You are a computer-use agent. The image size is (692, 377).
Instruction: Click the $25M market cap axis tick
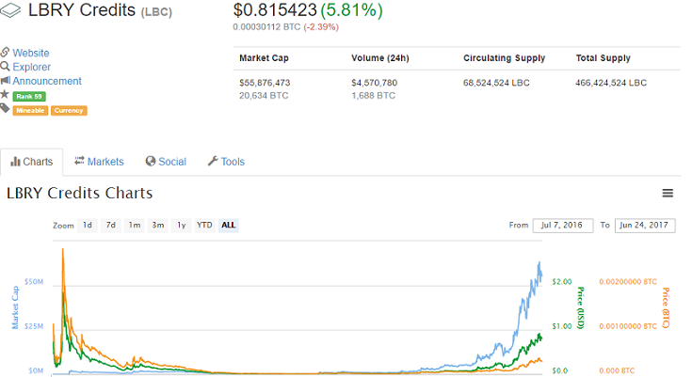34,326
